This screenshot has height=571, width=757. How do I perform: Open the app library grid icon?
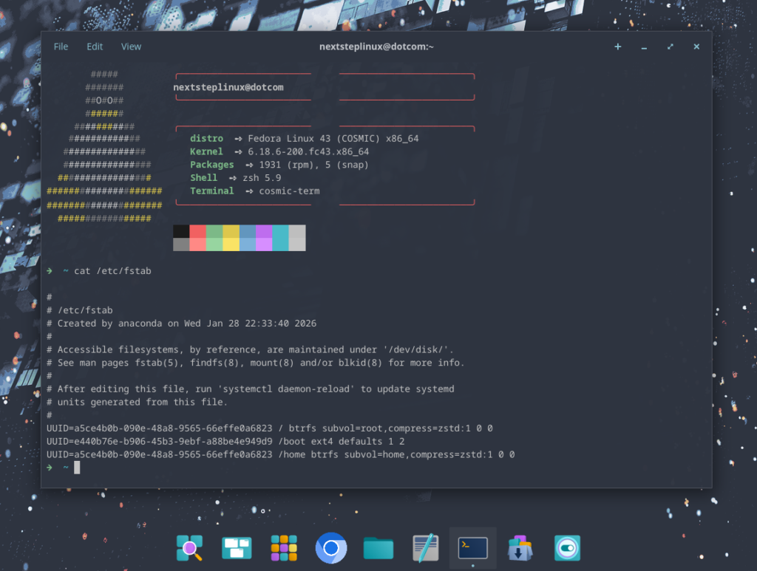click(x=284, y=548)
